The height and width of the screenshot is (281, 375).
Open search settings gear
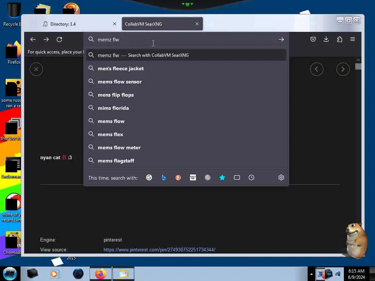click(281, 177)
